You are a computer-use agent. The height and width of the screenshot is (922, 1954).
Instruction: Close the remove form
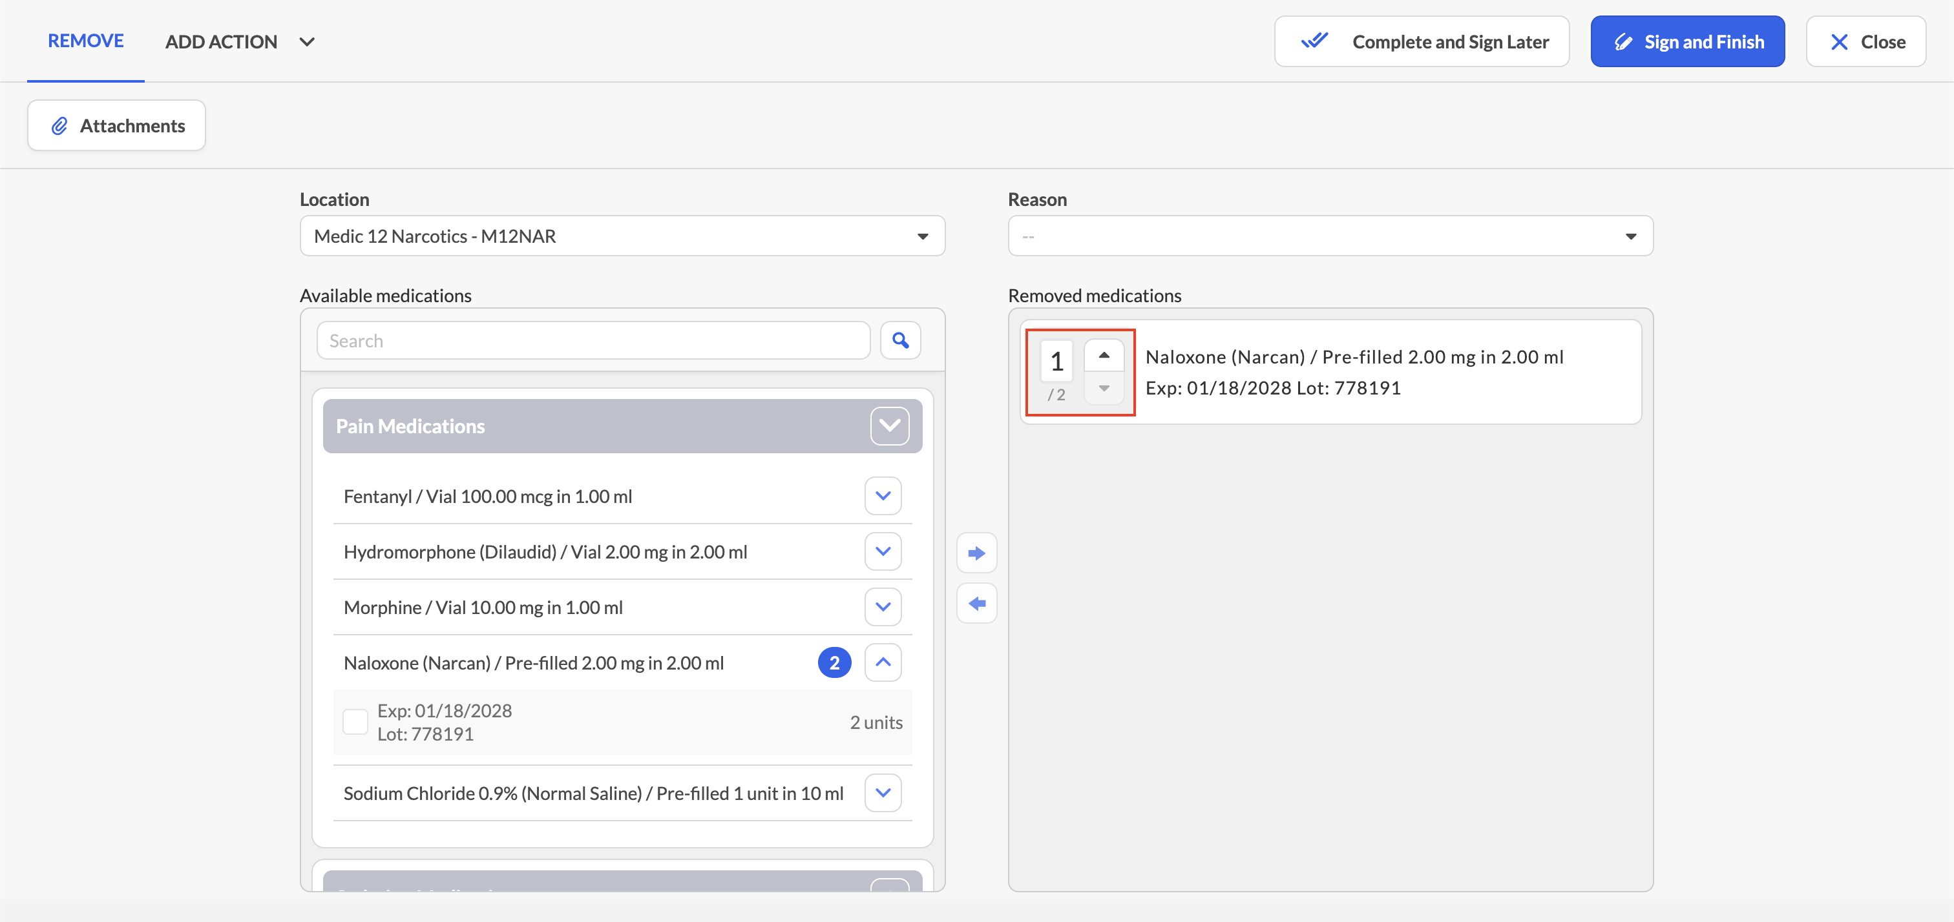pos(1865,42)
